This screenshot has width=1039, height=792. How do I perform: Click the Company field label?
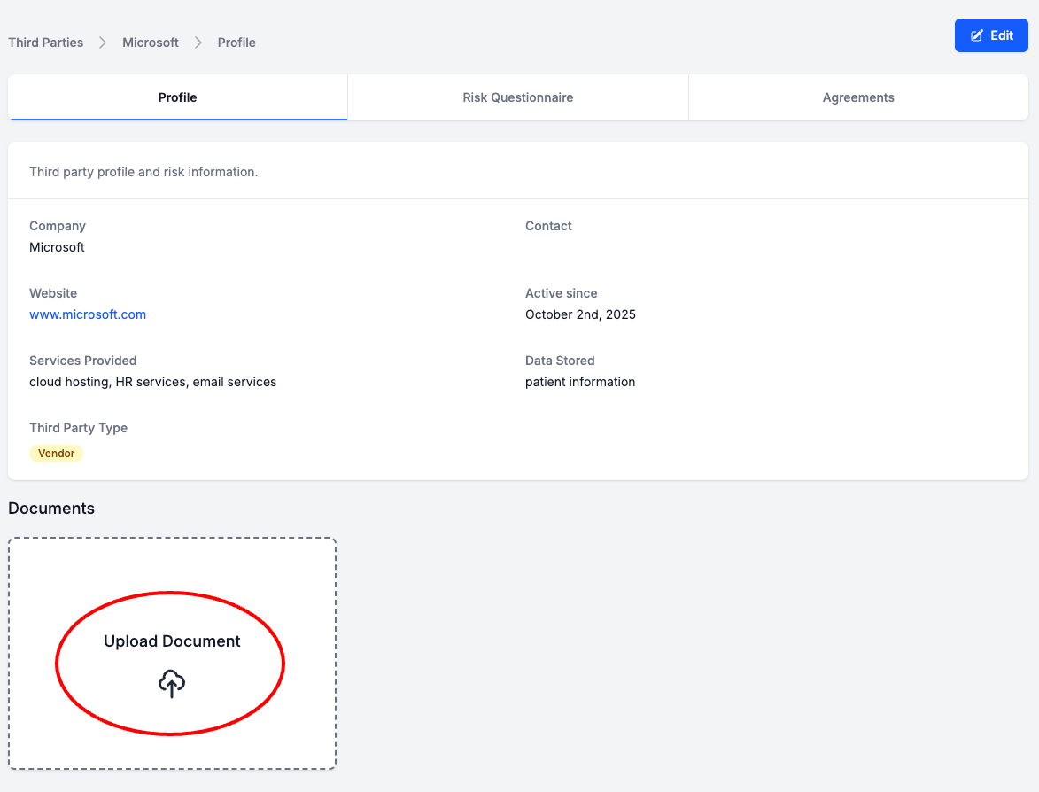(x=58, y=226)
